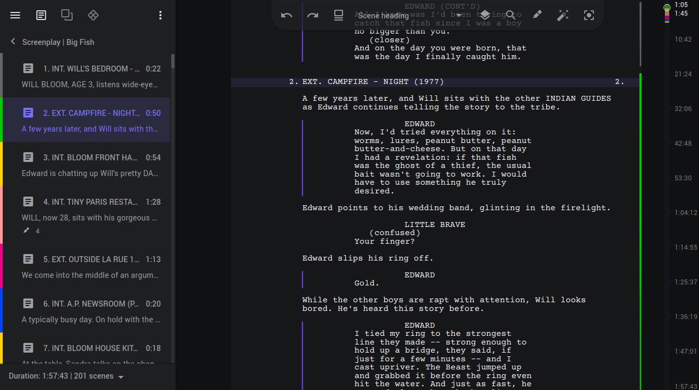This screenshot has width=699, height=390.
Task: Jump to the 53:30 timeline mark
Action: 683,178
